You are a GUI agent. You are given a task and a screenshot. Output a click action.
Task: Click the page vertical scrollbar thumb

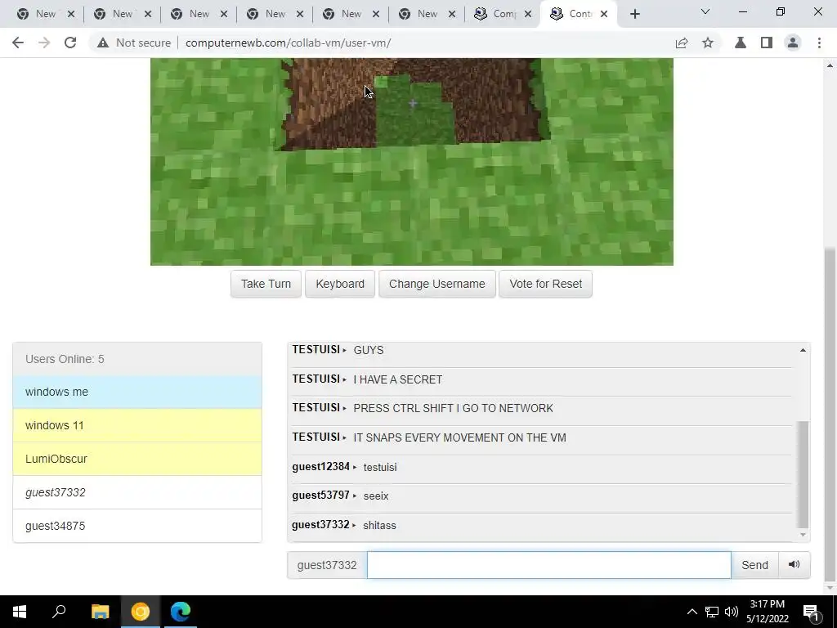click(x=830, y=414)
